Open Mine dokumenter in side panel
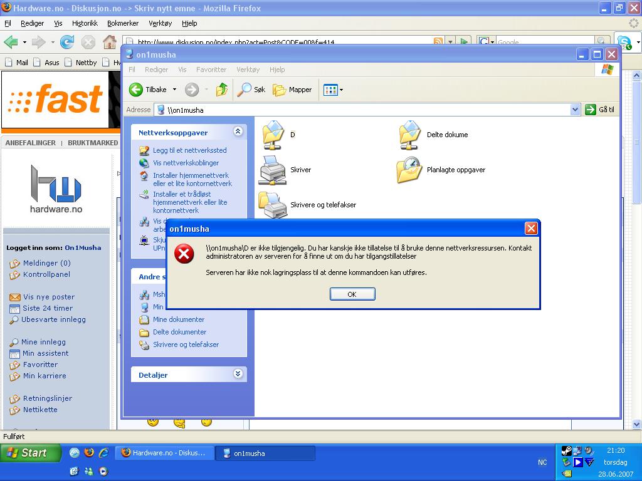 179,319
